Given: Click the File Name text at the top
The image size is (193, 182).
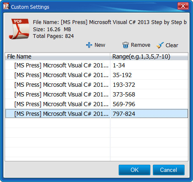Looking at the screenshot, I should pyautogui.click(x=110, y=22).
